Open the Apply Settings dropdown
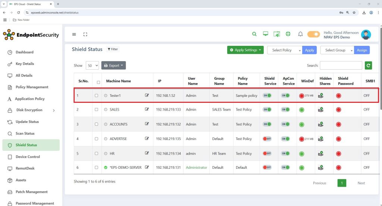 pyautogui.click(x=245, y=50)
